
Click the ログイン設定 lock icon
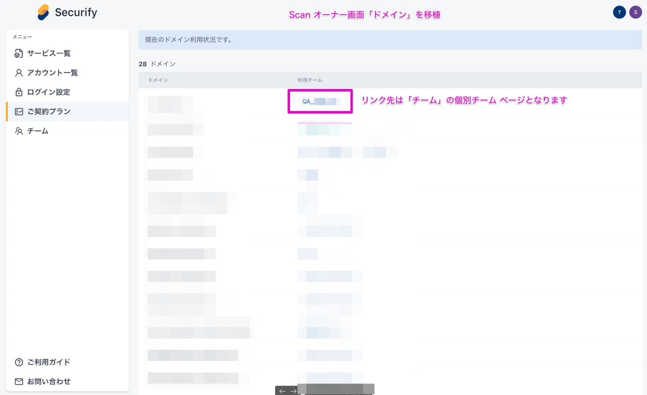tap(19, 92)
